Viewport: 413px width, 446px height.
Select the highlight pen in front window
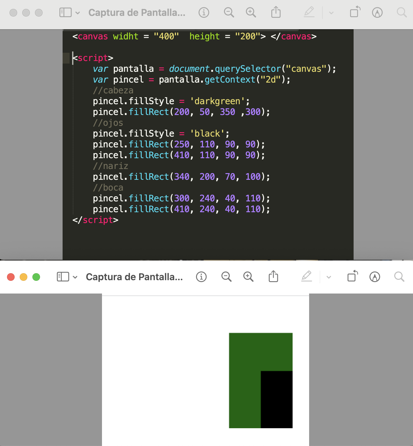click(307, 276)
